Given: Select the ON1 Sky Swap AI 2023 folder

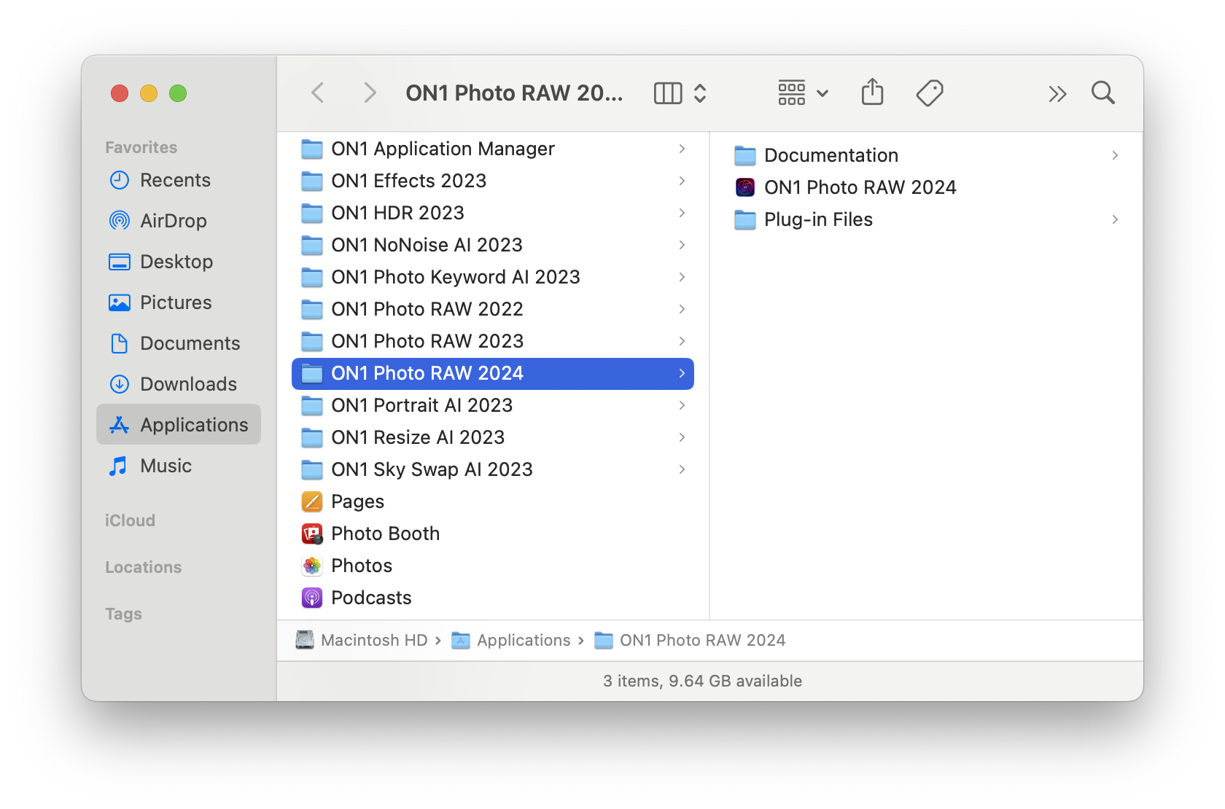Looking at the screenshot, I should [x=493, y=469].
